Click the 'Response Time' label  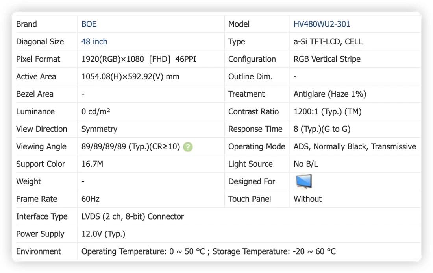pos(255,129)
